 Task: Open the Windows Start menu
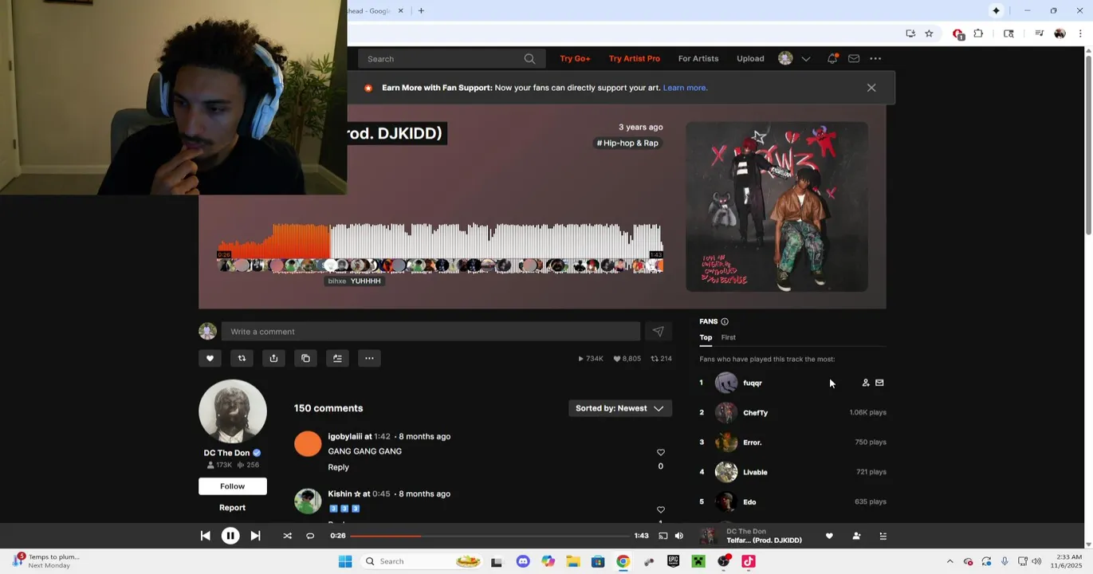(345, 561)
